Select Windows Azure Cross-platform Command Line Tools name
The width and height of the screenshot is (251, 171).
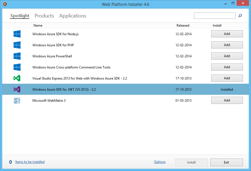pos(71,67)
